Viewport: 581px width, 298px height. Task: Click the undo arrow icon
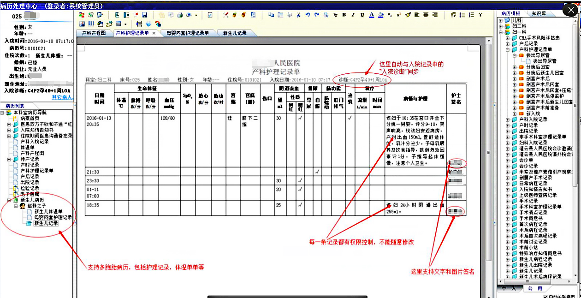pos(308,15)
